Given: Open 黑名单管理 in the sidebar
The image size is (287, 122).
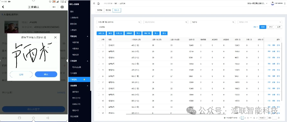Looking at the screenshot, I should coord(74,116).
